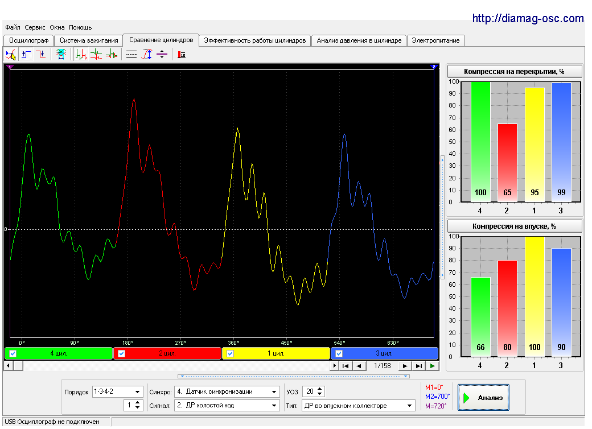Open the Синхро sync source dropdown
The height and width of the screenshot is (429, 592).
pyautogui.click(x=274, y=391)
